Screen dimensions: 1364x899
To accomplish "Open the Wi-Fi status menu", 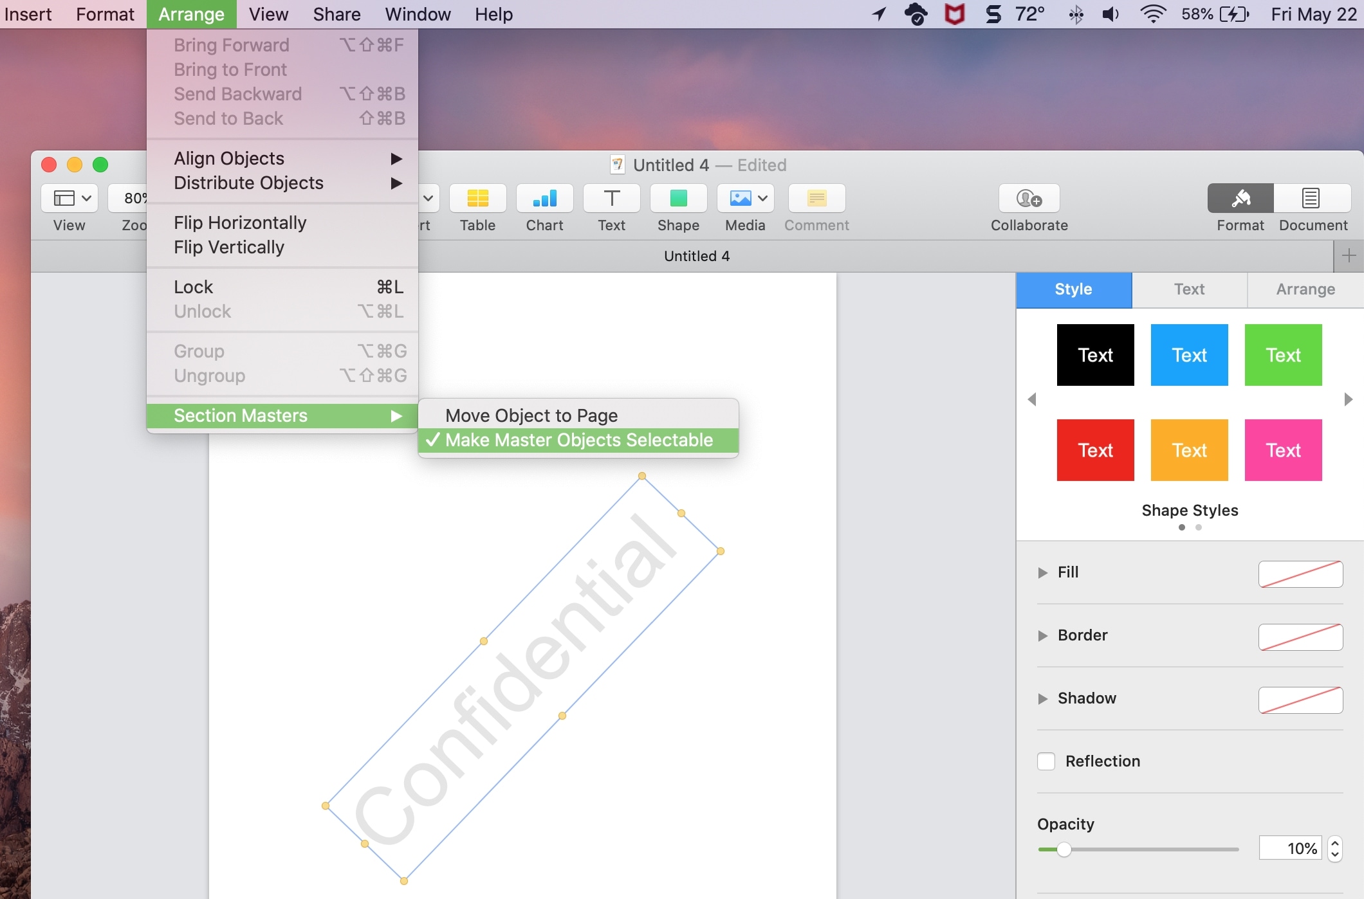I will tap(1152, 14).
